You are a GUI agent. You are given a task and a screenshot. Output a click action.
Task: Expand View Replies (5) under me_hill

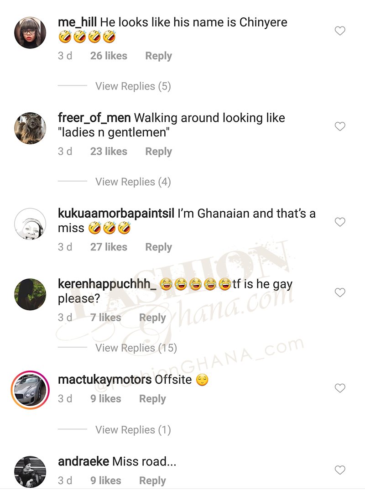[133, 86]
